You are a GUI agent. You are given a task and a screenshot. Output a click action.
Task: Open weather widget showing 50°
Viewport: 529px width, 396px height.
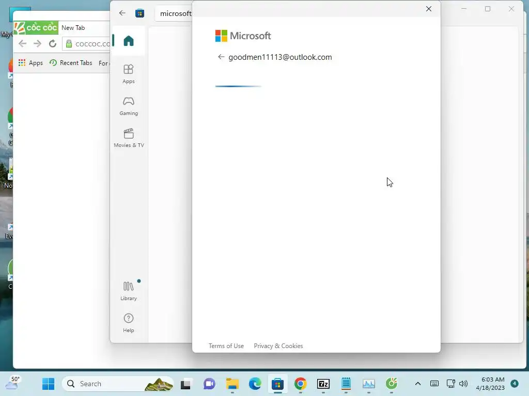pyautogui.click(x=13, y=383)
